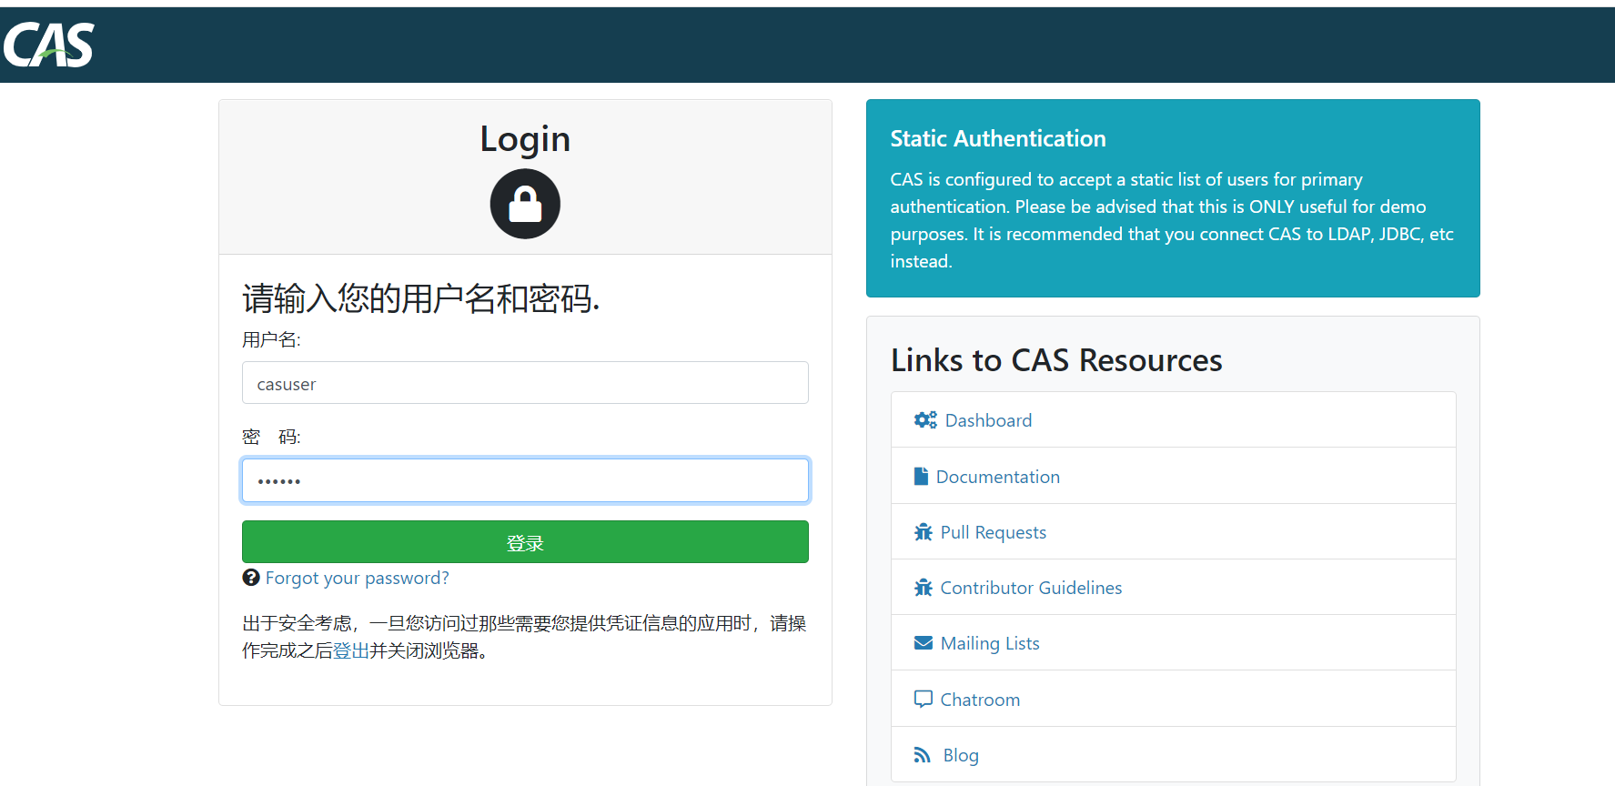
Task: Click the Static Authentication heading
Action: point(998,138)
